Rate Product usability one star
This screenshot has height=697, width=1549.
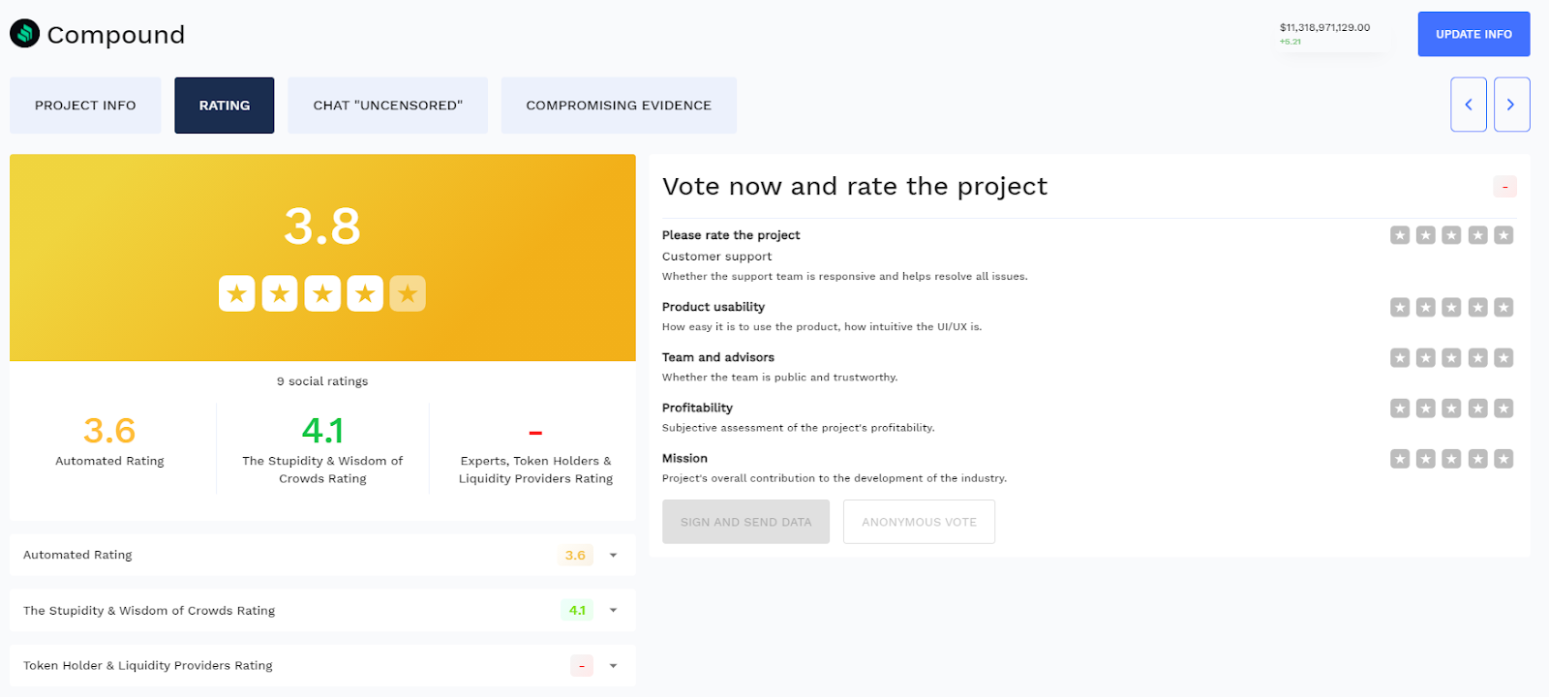click(x=1400, y=308)
